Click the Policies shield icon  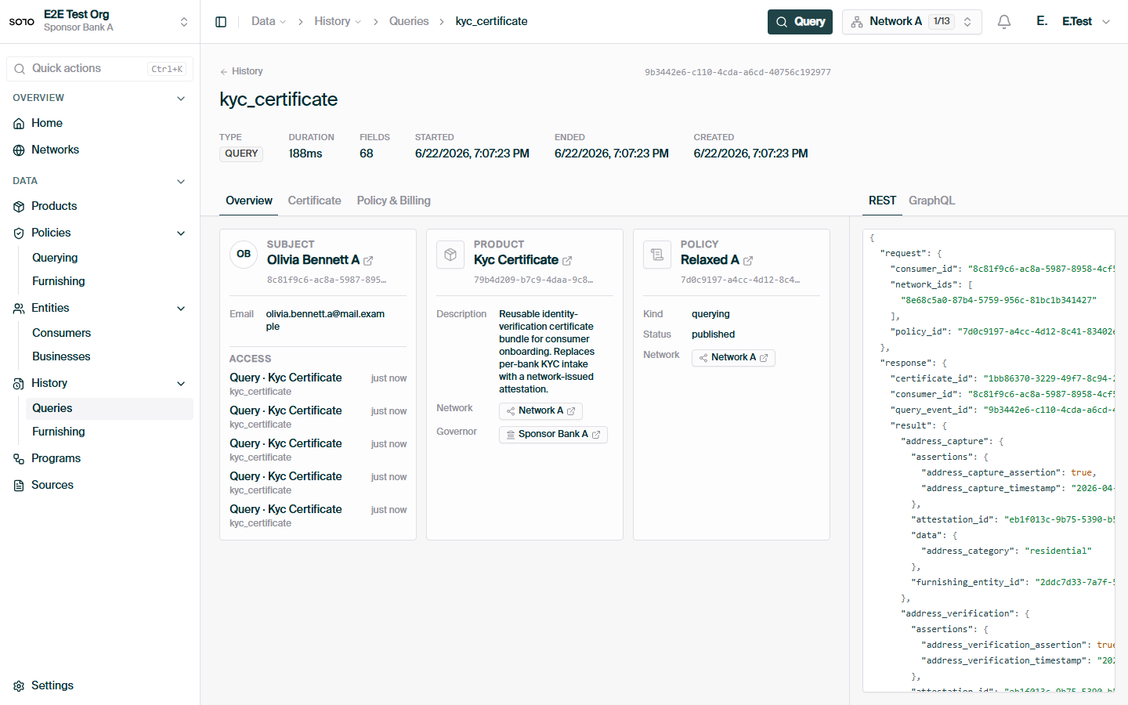[19, 233]
